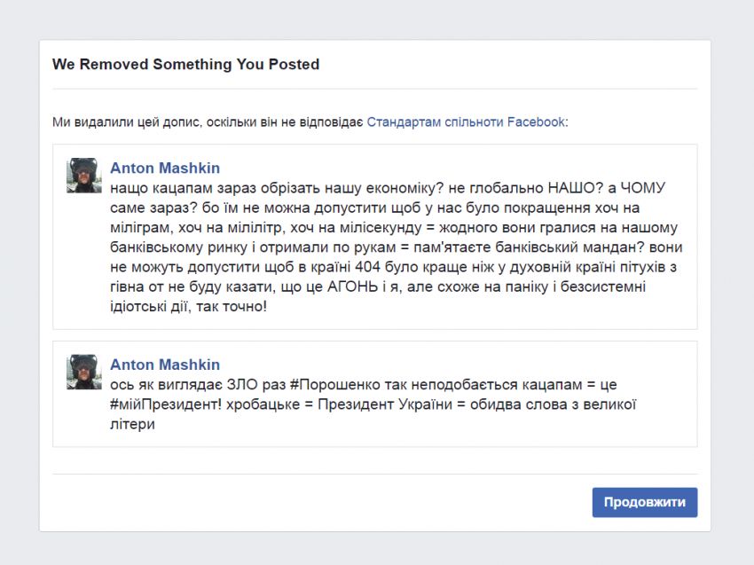Click the last line 'ідіотські дії, так точно!'
The height and width of the screenshot is (565, 754).
[x=188, y=306]
